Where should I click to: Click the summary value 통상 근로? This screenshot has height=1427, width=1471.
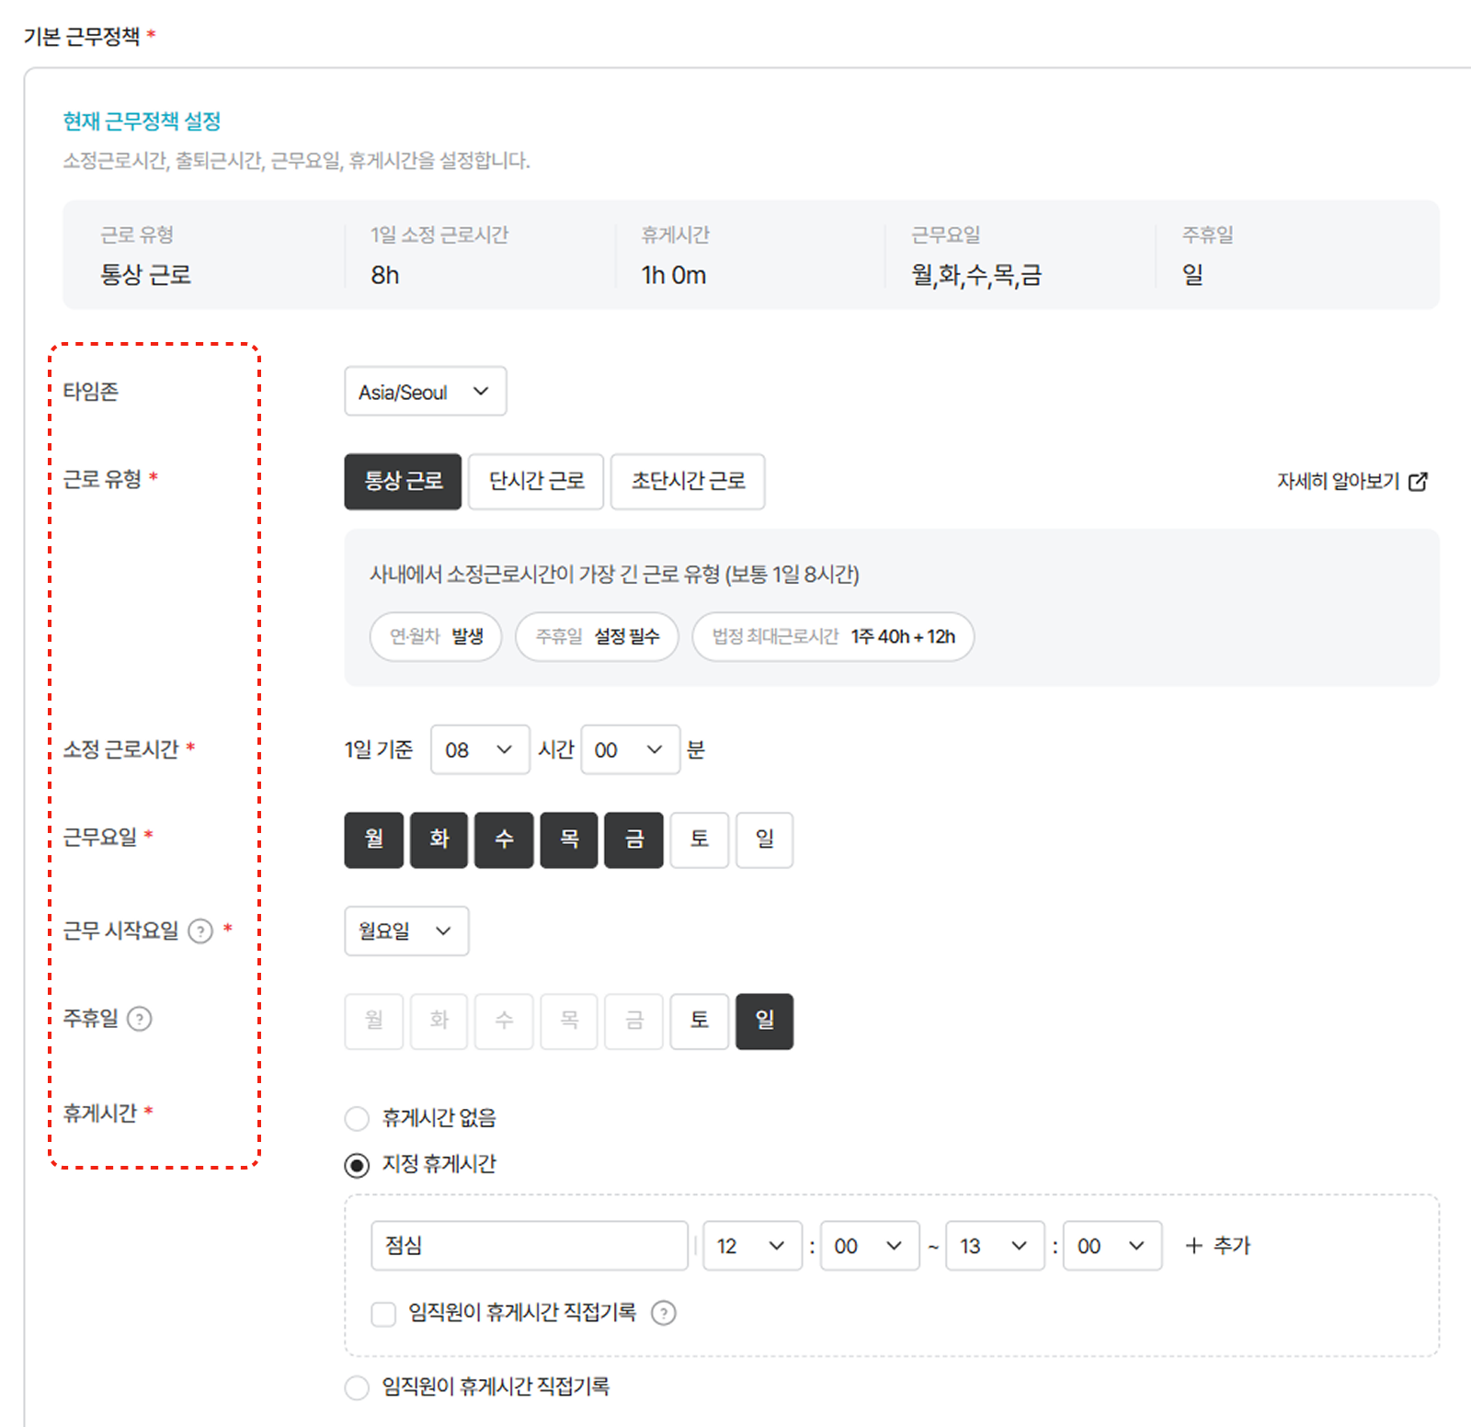145,275
